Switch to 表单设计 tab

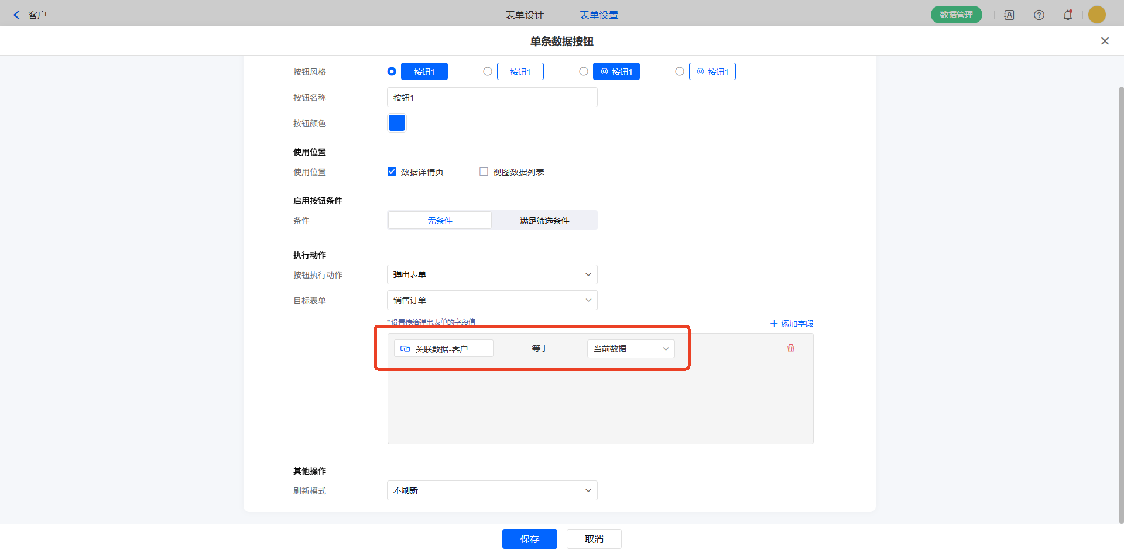point(525,15)
